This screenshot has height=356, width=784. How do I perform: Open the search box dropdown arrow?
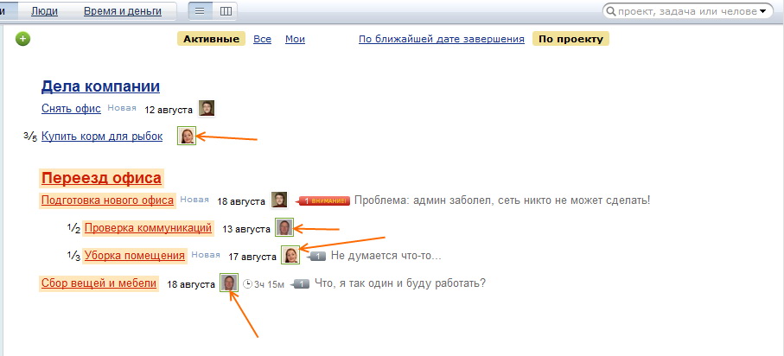[762, 12]
